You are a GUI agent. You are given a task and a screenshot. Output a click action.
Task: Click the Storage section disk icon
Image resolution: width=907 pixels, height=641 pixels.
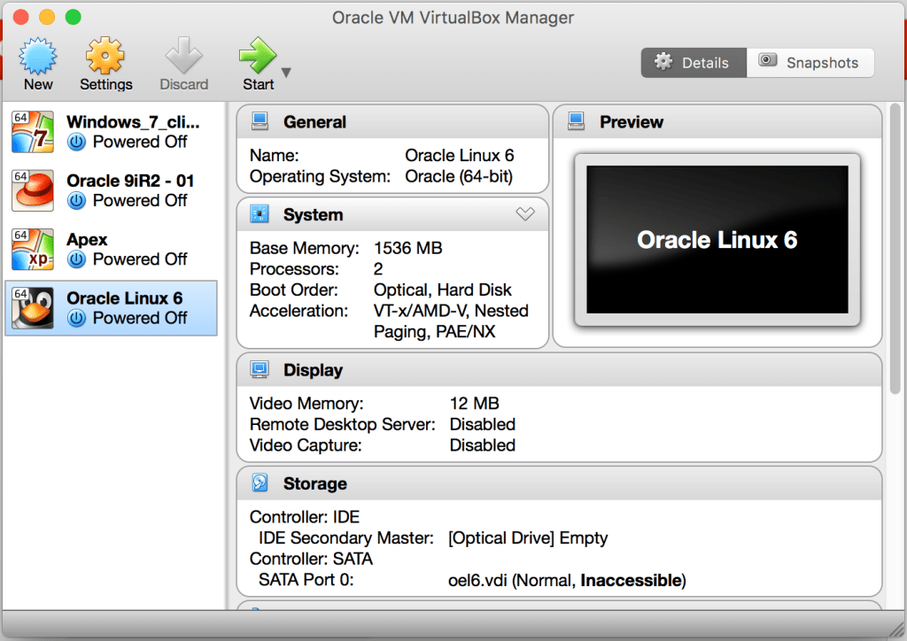(x=260, y=483)
